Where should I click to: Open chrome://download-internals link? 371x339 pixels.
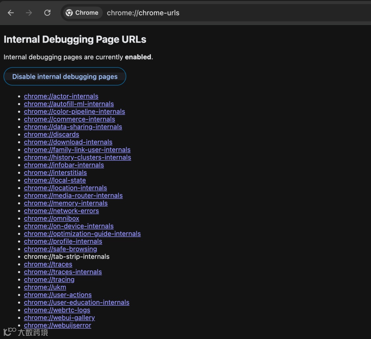pos(68,142)
